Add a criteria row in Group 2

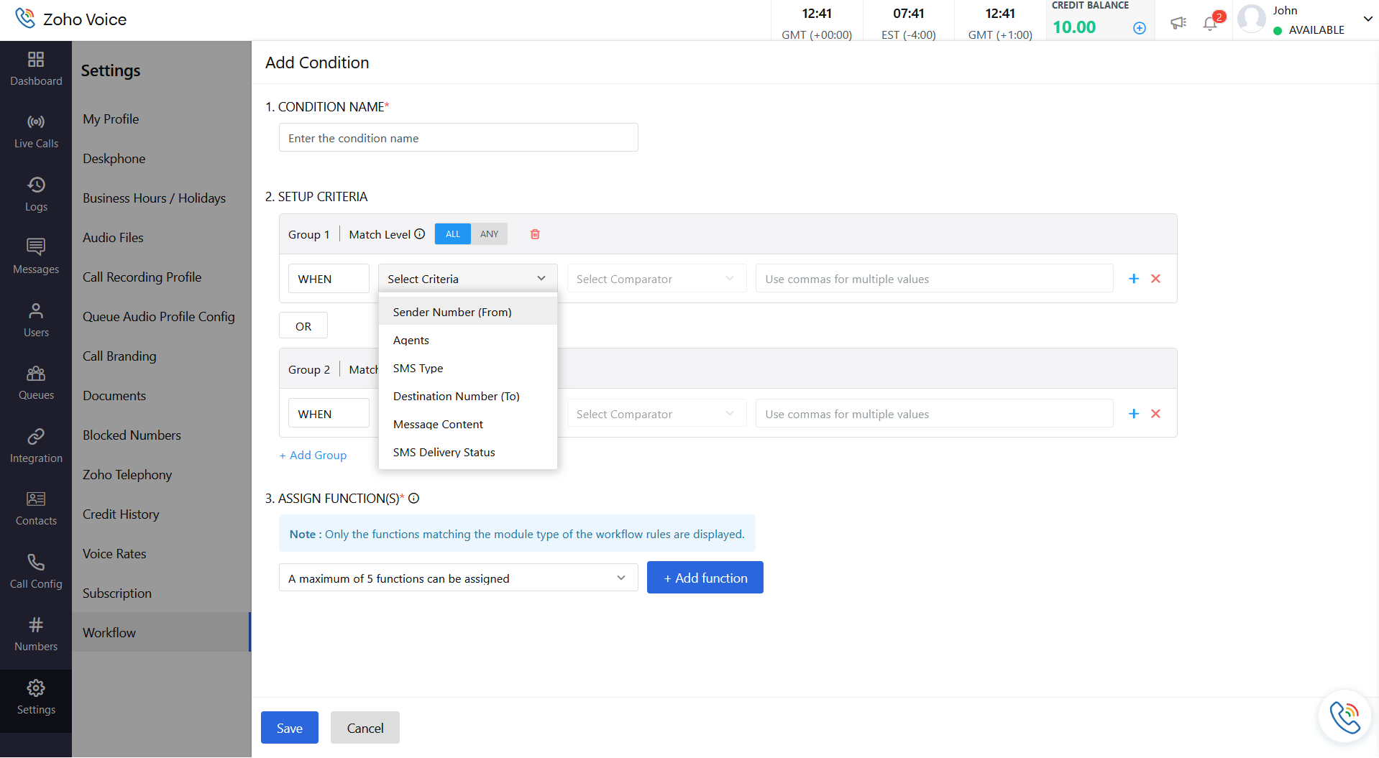(1134, 414)
